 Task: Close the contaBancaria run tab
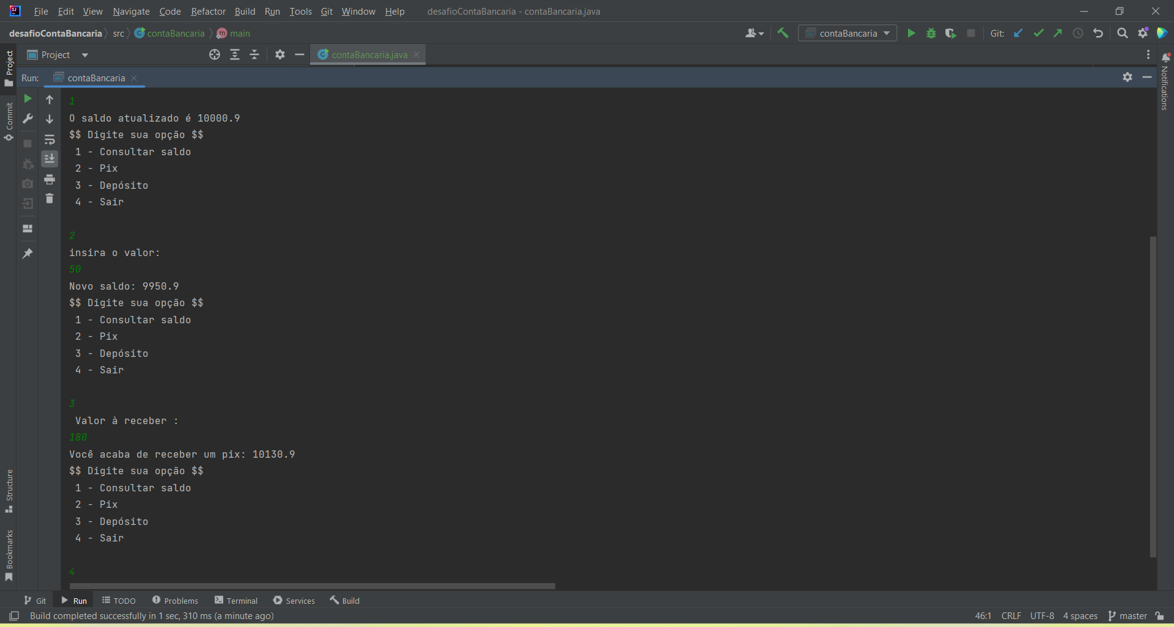tap(134, 78)
